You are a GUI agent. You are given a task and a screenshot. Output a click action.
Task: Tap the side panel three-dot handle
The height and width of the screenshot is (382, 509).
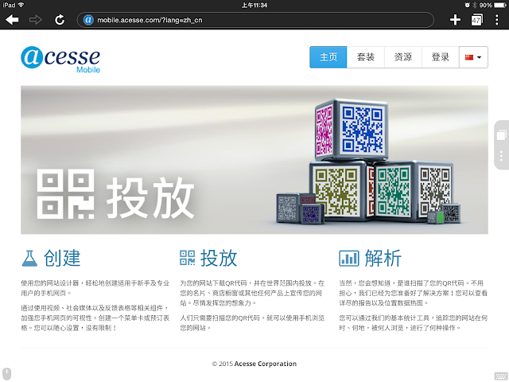click(x=502, y=156)
